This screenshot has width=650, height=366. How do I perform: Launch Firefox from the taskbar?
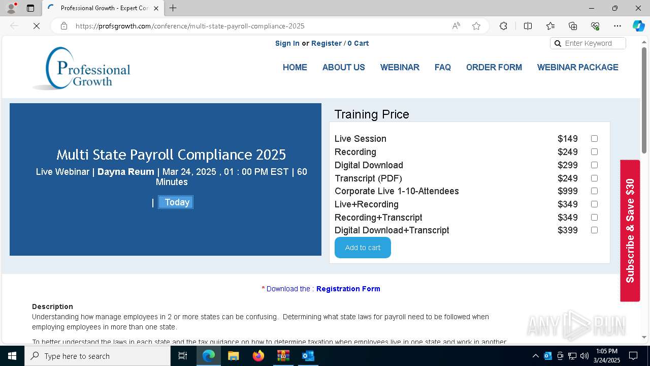(258, 356)
